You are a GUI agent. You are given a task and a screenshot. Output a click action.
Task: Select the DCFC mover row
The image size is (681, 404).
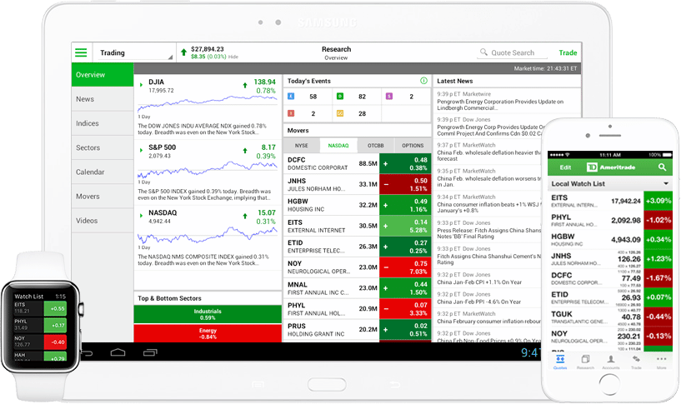(357, 163)
